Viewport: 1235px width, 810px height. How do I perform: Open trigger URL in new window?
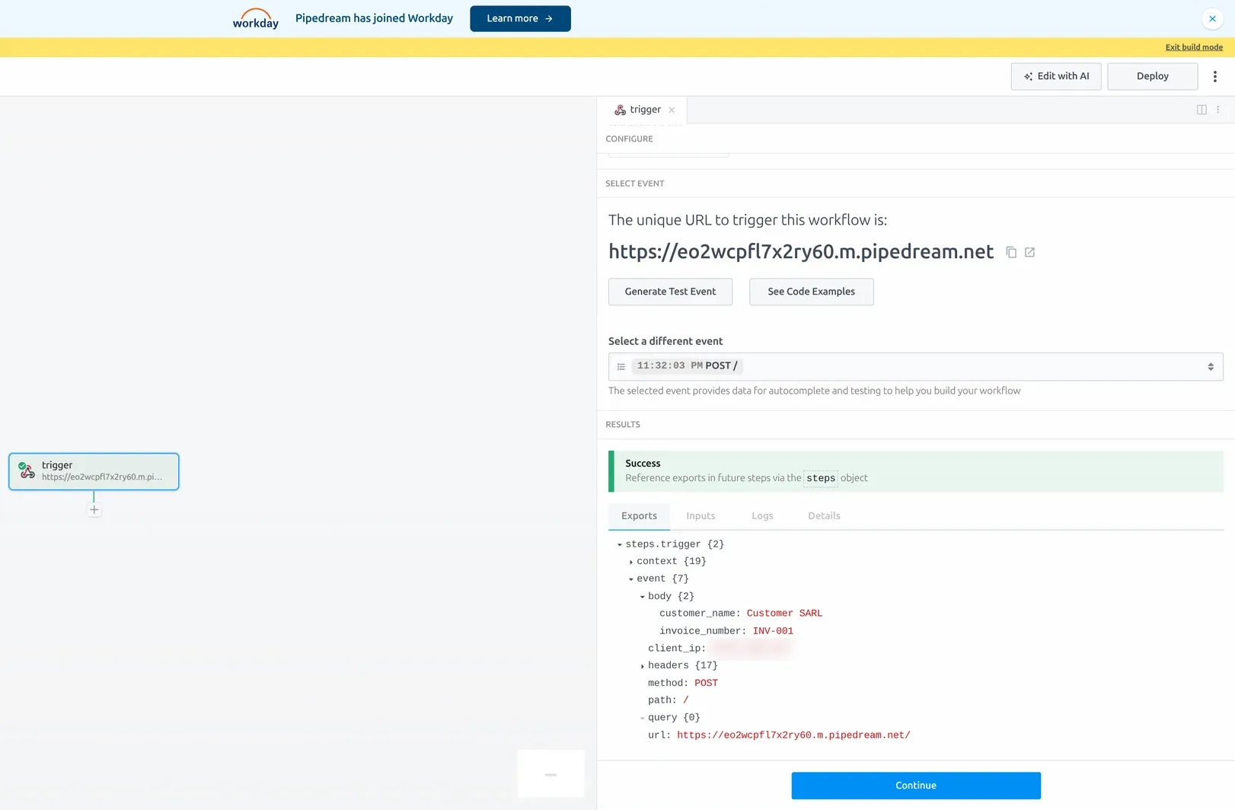[x=1029, y=252]
